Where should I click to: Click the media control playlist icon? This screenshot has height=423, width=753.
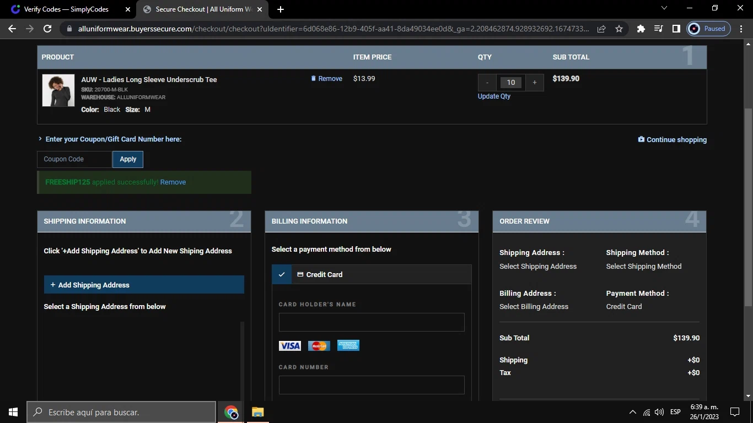pos(658,29)
